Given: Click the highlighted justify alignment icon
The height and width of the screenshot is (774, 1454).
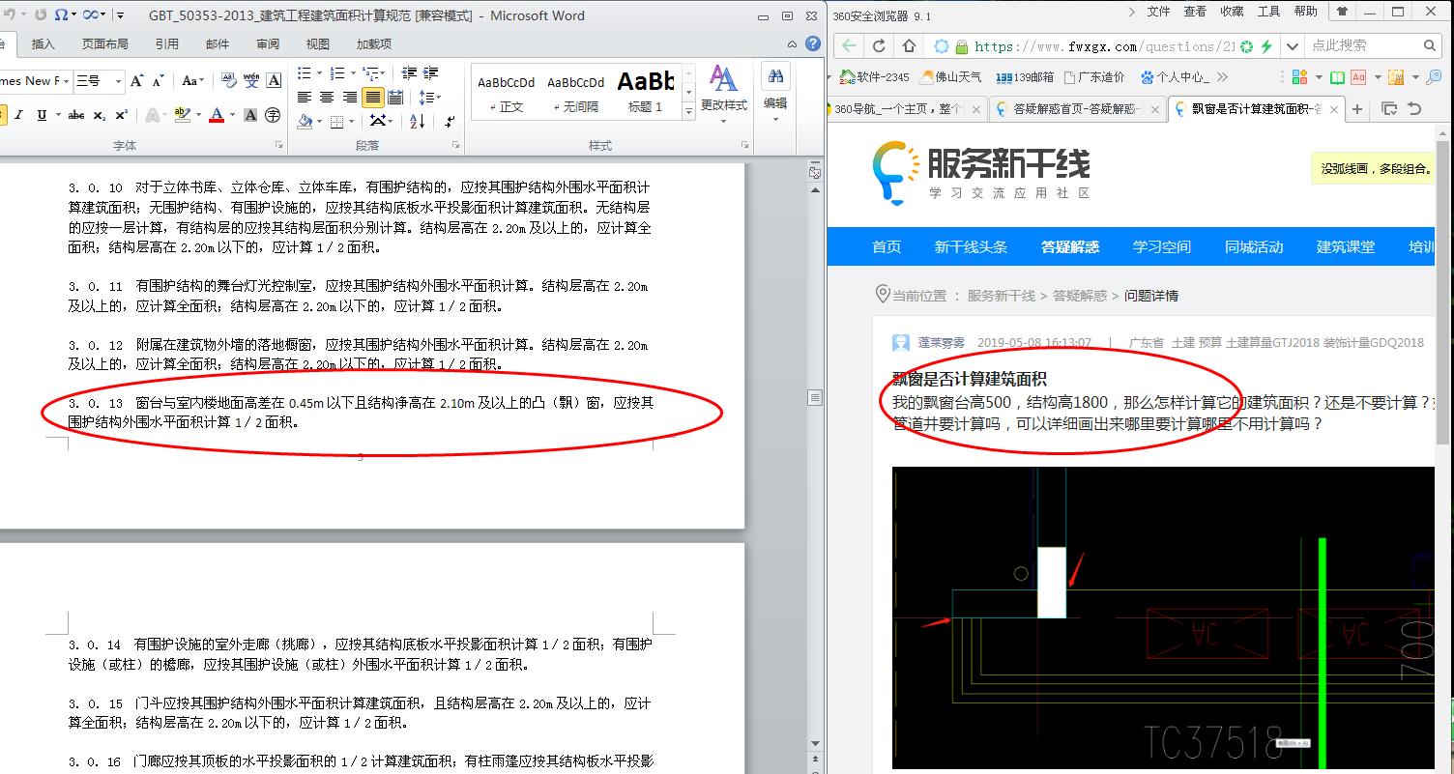Looking at the screenshot, I should pyautogui.click(x=372, y=98).
